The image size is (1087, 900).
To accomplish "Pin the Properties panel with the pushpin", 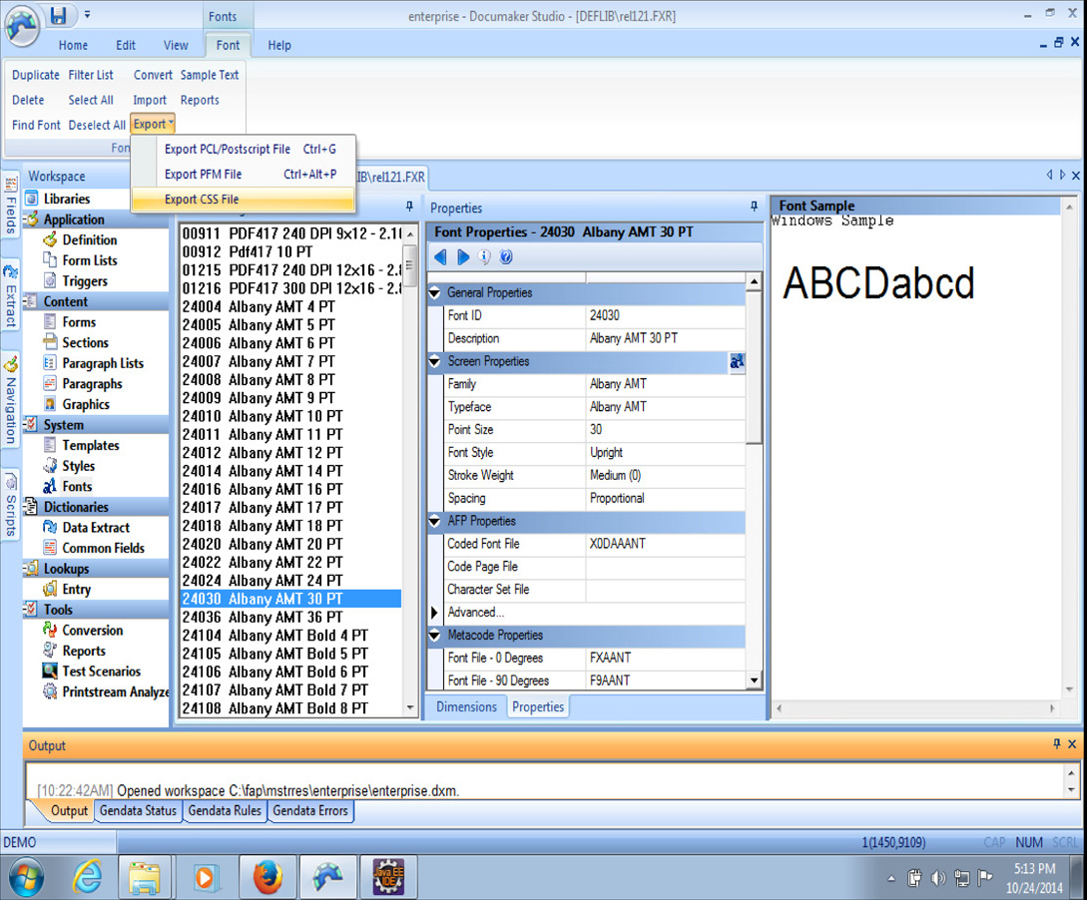I will click(x=754, y=208).
